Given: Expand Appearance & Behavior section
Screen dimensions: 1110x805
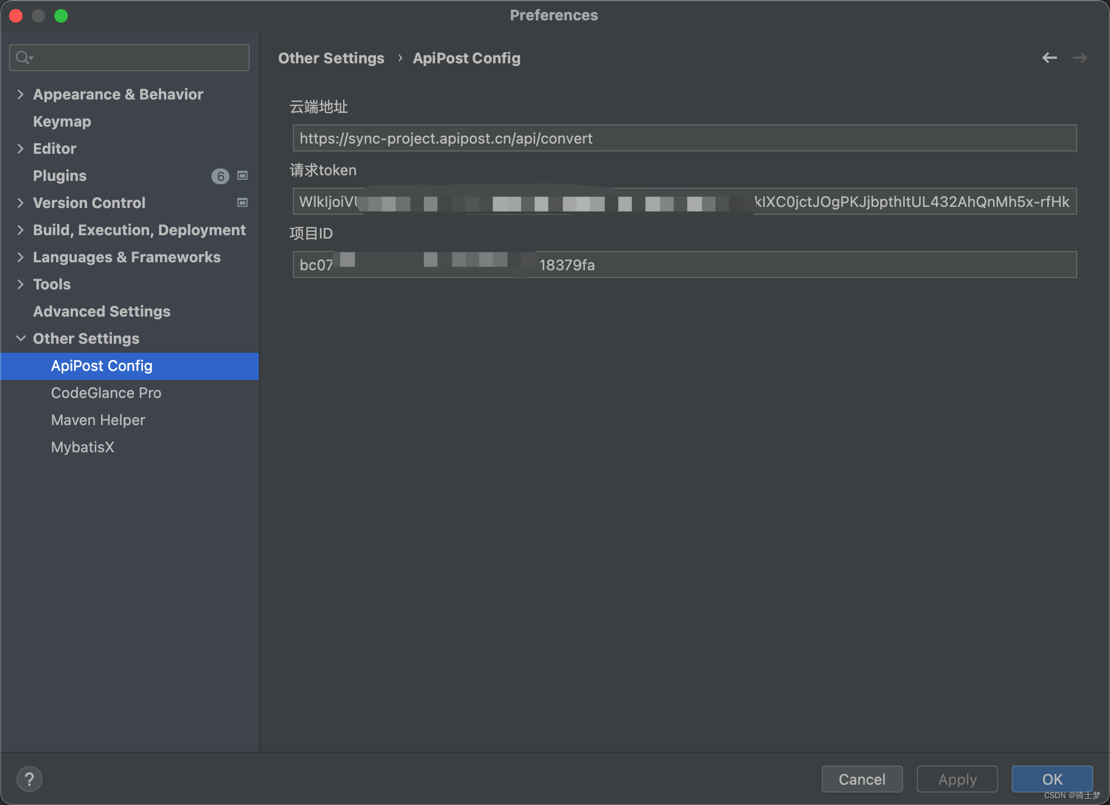Looking at the screenshot, I should point(20,94).
